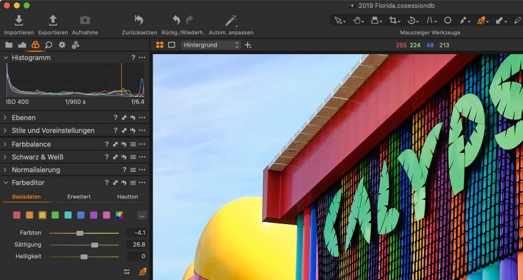Click the Importieren toolbar icon
Image resolution: width=523 pixels, height=280 pixels.
pos(19,21)
